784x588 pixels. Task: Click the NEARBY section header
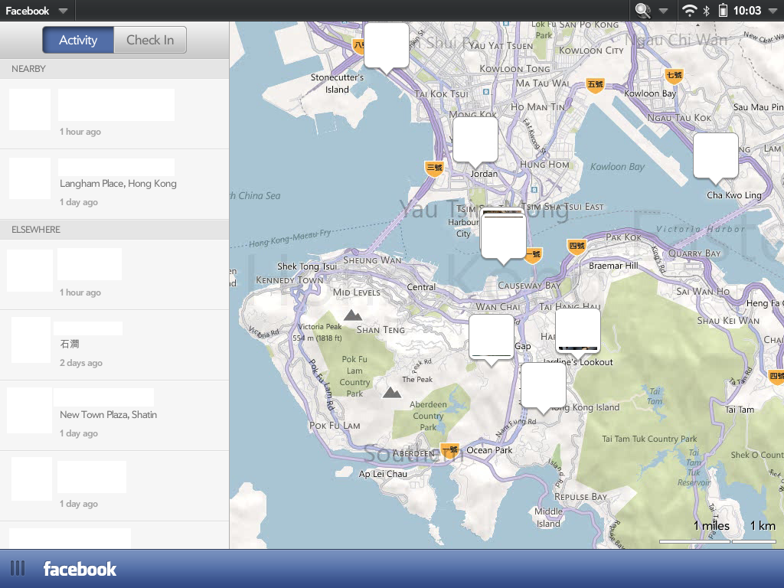pyautogui.click(x=115, y=68)
